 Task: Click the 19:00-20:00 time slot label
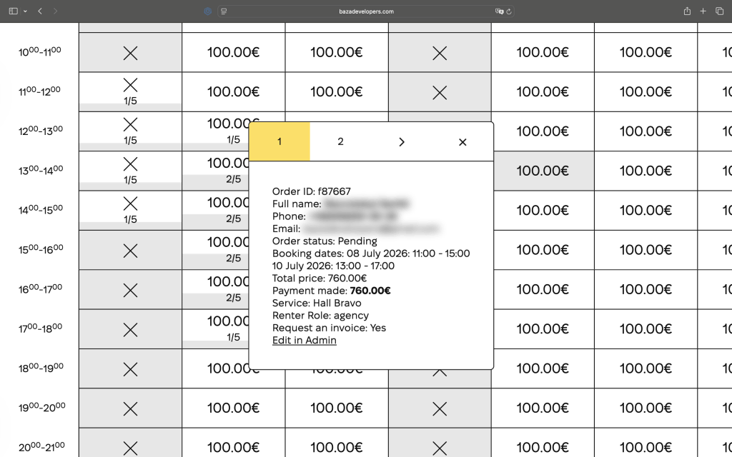coord(41,407)
